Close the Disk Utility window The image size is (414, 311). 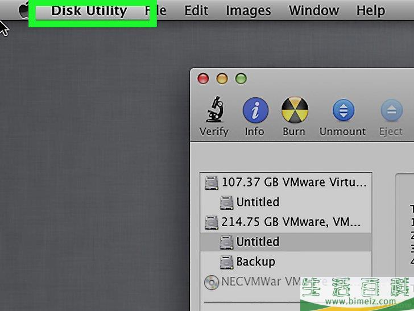point(203,78)
